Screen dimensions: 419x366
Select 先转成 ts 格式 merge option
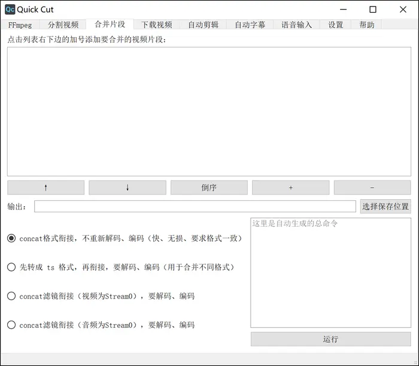click(120, 267)
